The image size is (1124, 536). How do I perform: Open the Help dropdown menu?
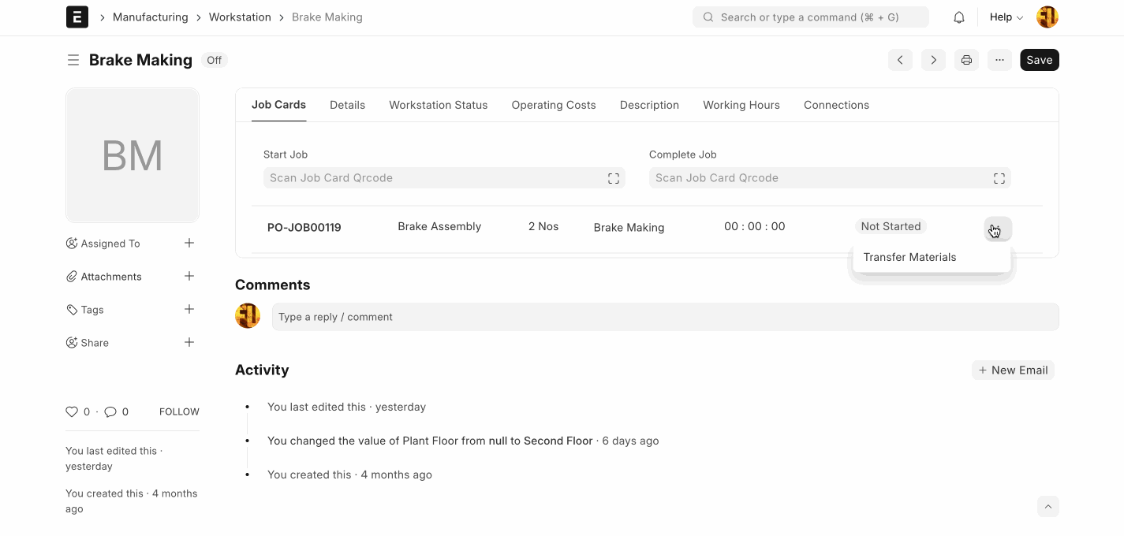point(1006,17)
